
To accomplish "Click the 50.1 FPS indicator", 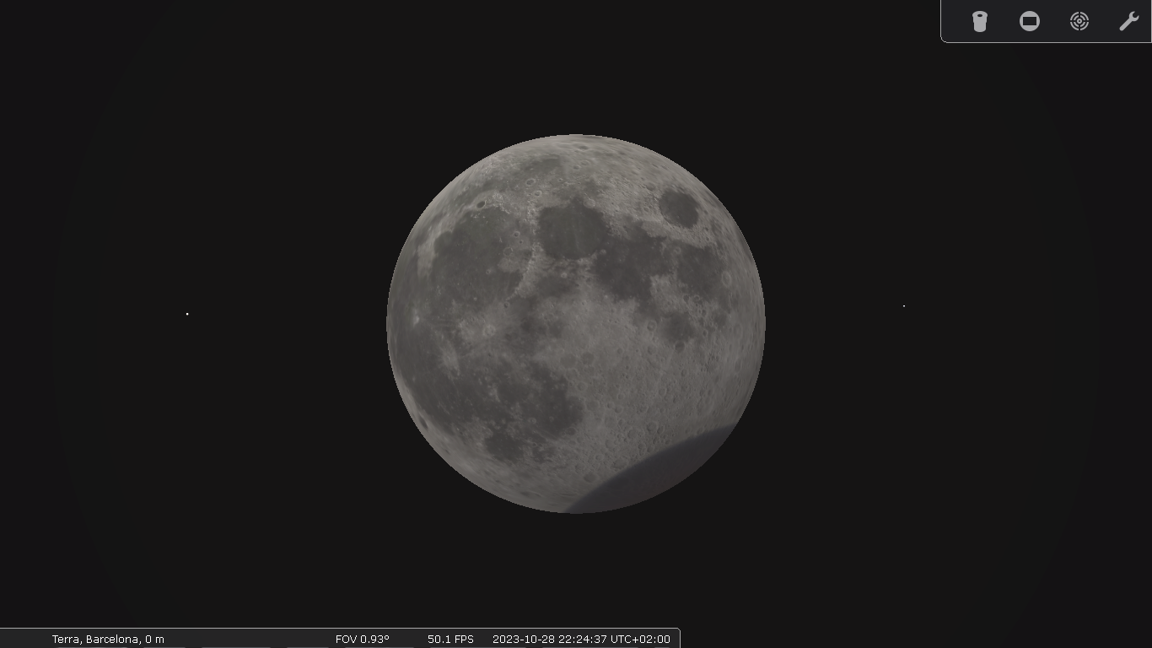I will tap(450, 639).
